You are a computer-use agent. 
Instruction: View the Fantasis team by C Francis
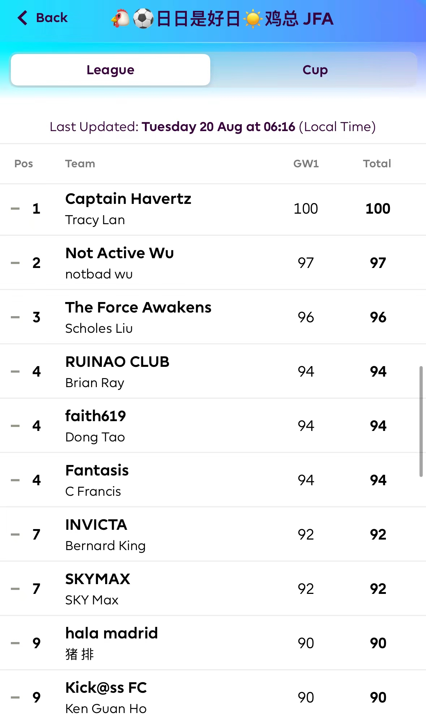[97, 470]
